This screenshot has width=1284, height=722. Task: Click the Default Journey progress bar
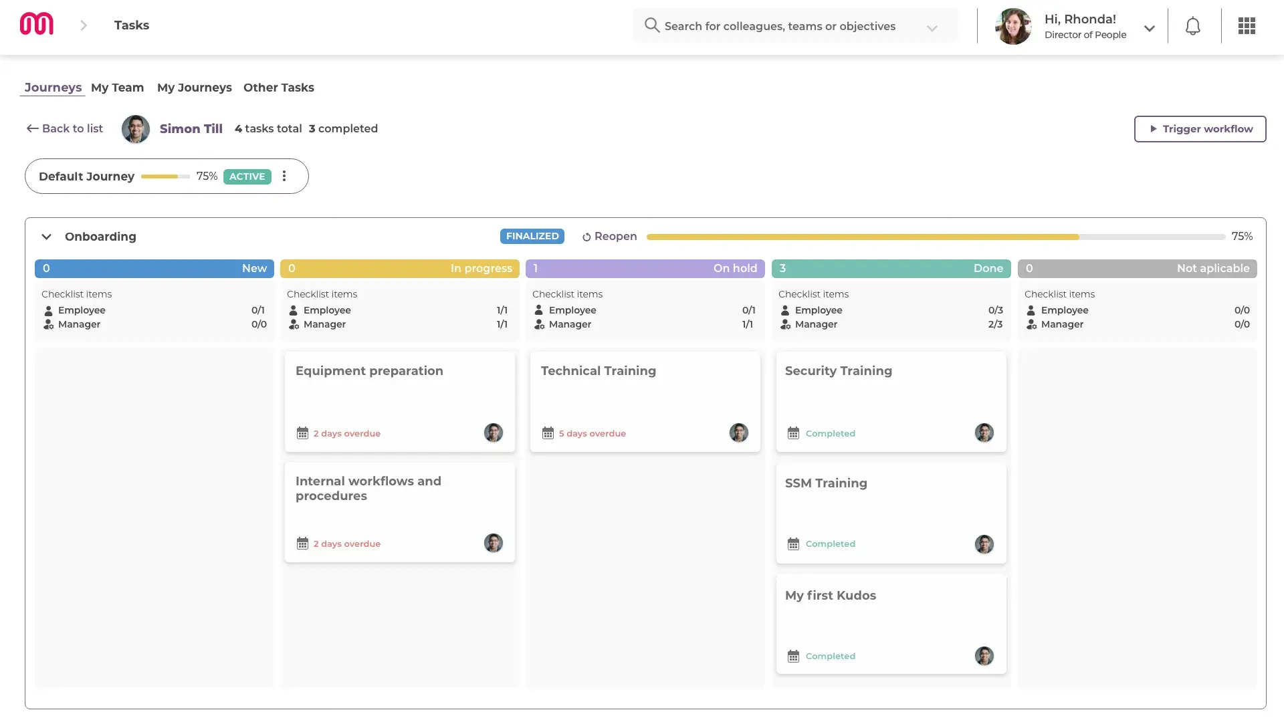click(165, 176)
